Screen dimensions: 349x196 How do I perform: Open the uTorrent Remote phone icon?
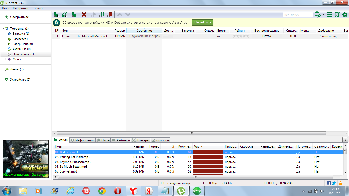[x=337, y=15]
